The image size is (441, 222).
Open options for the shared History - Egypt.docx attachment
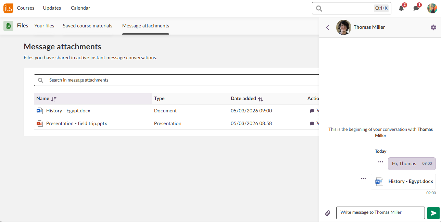363,178
